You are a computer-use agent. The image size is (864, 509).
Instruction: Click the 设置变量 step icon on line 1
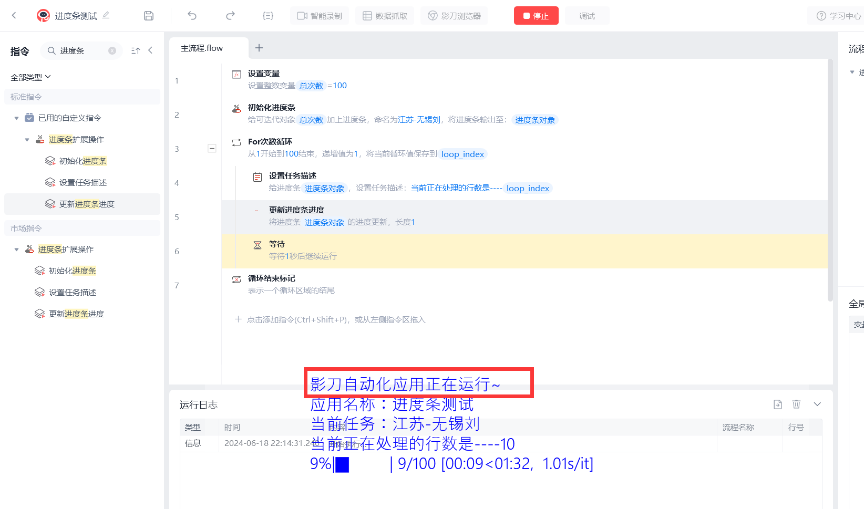tap(236, 74)
